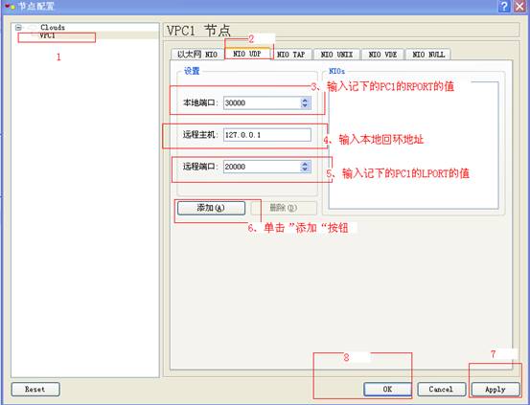The height and width of the screenshot is (405, 530).
Task: Click the 远程端口 input field
Action: pyautogui.click(x=262, y=167)
